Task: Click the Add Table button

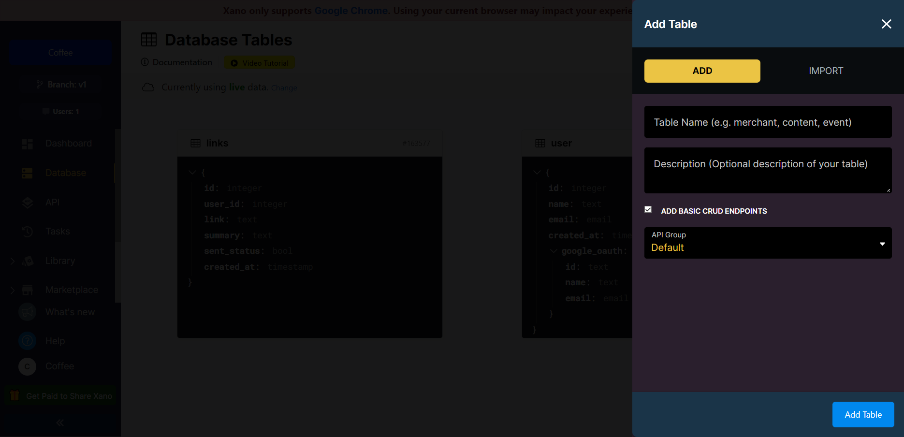Action: (x=863, y=414)
